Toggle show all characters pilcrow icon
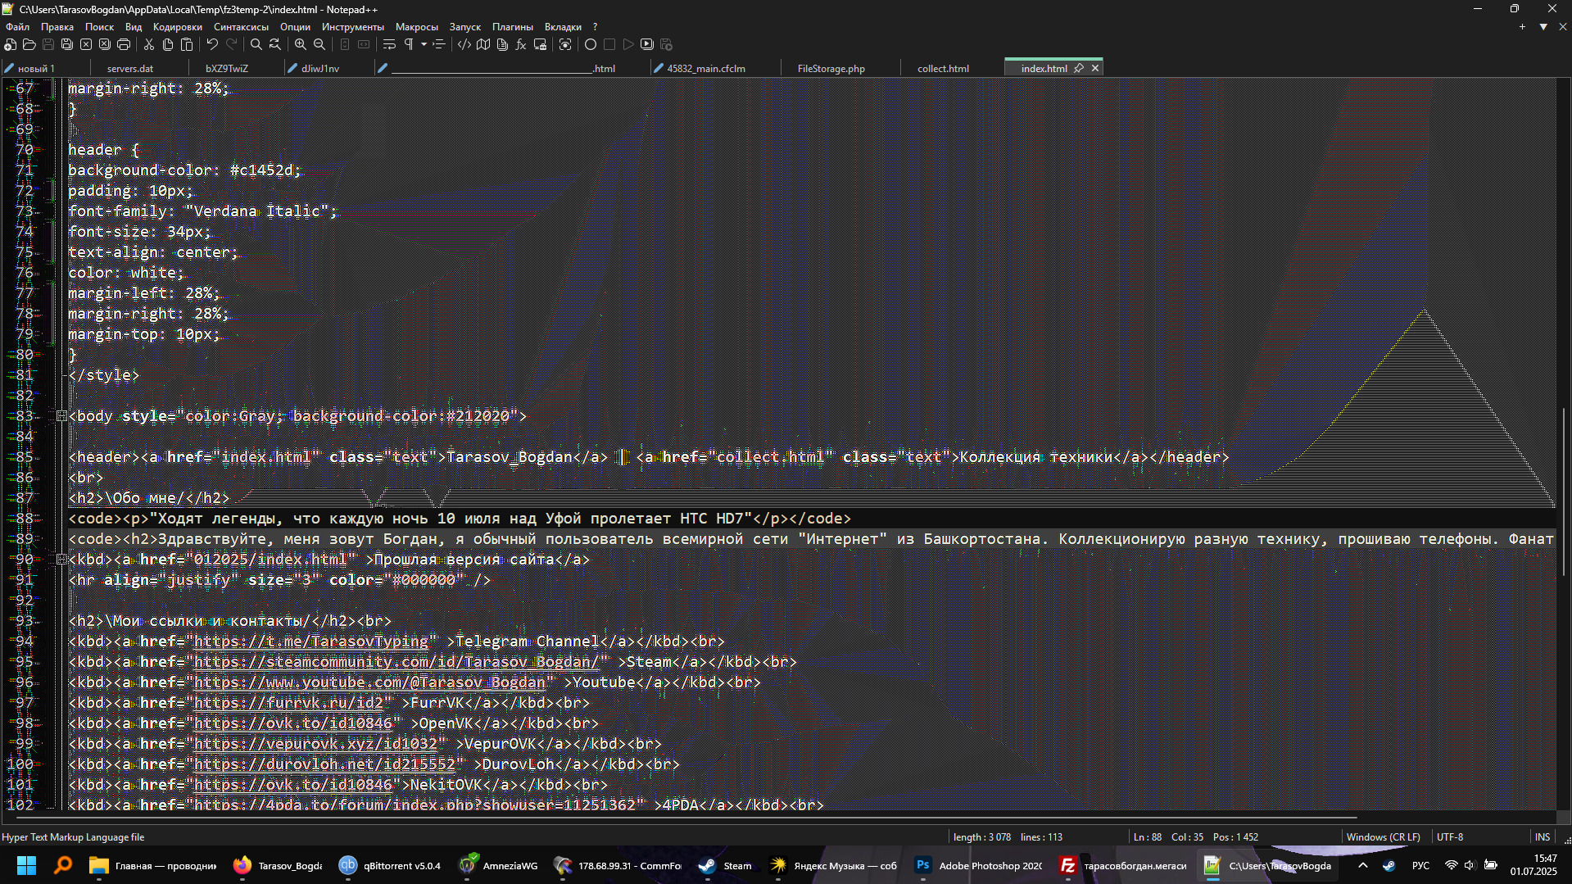Screen dimensions: 1572x884 408,44
